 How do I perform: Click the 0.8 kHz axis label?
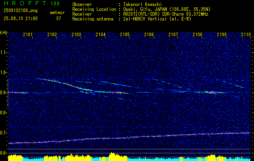tap(3, 113)
